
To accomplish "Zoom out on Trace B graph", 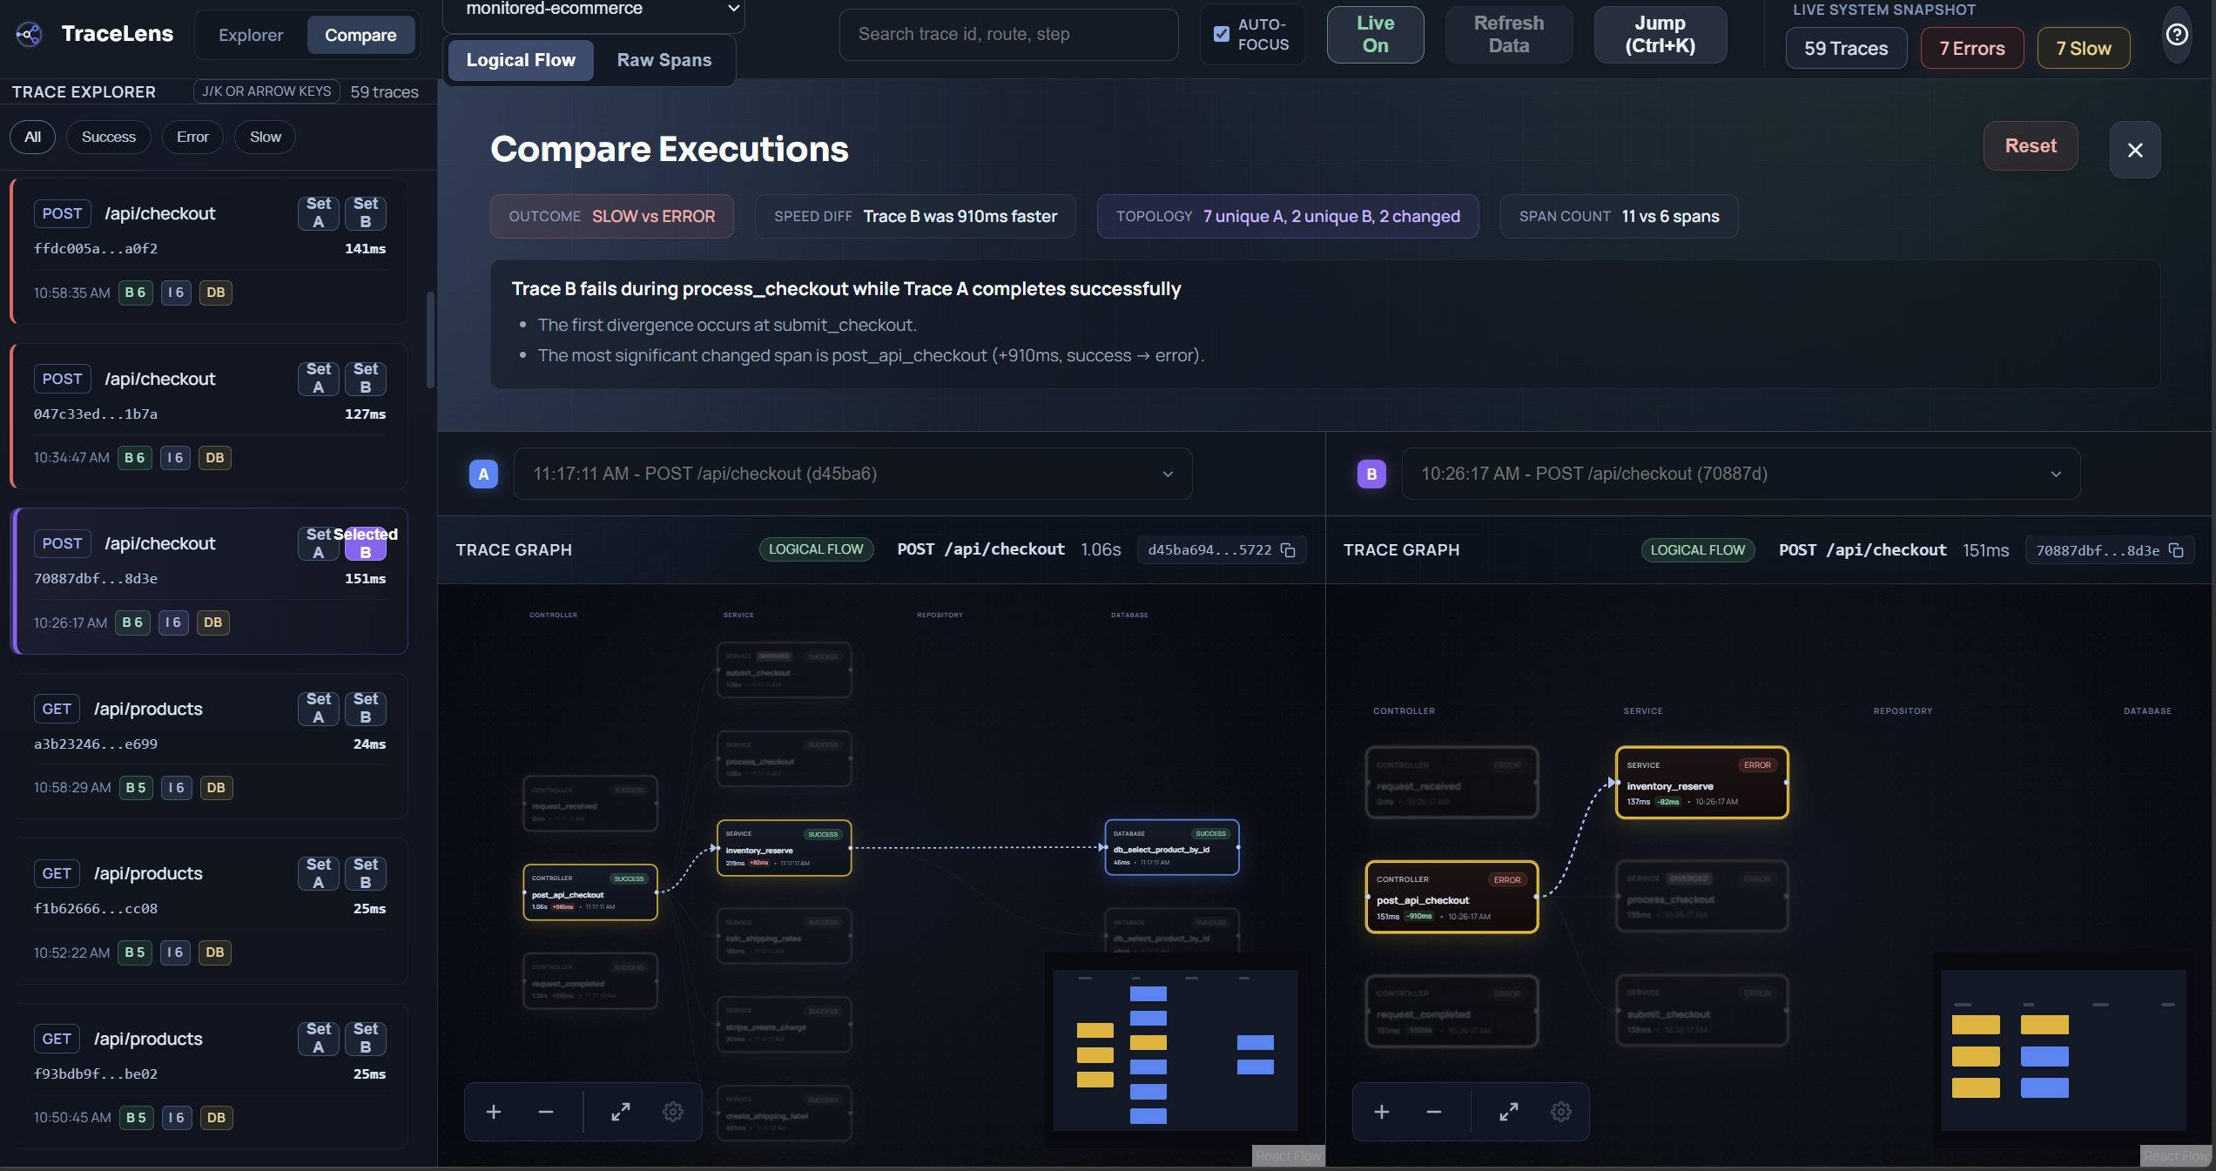I will 1434,1112.
